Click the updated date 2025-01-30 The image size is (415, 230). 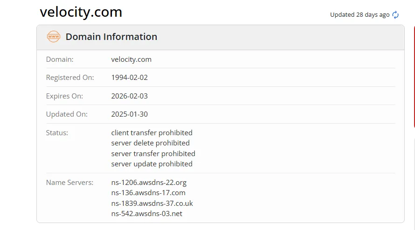click(130, 114)
